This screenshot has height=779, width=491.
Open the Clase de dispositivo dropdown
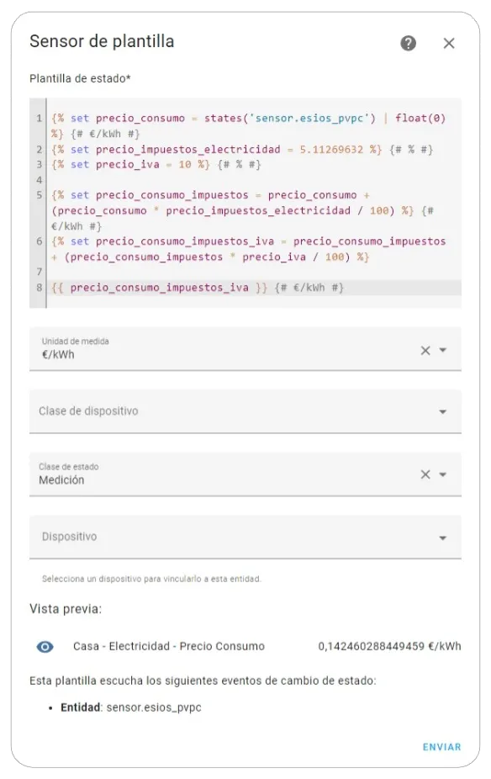245,411
